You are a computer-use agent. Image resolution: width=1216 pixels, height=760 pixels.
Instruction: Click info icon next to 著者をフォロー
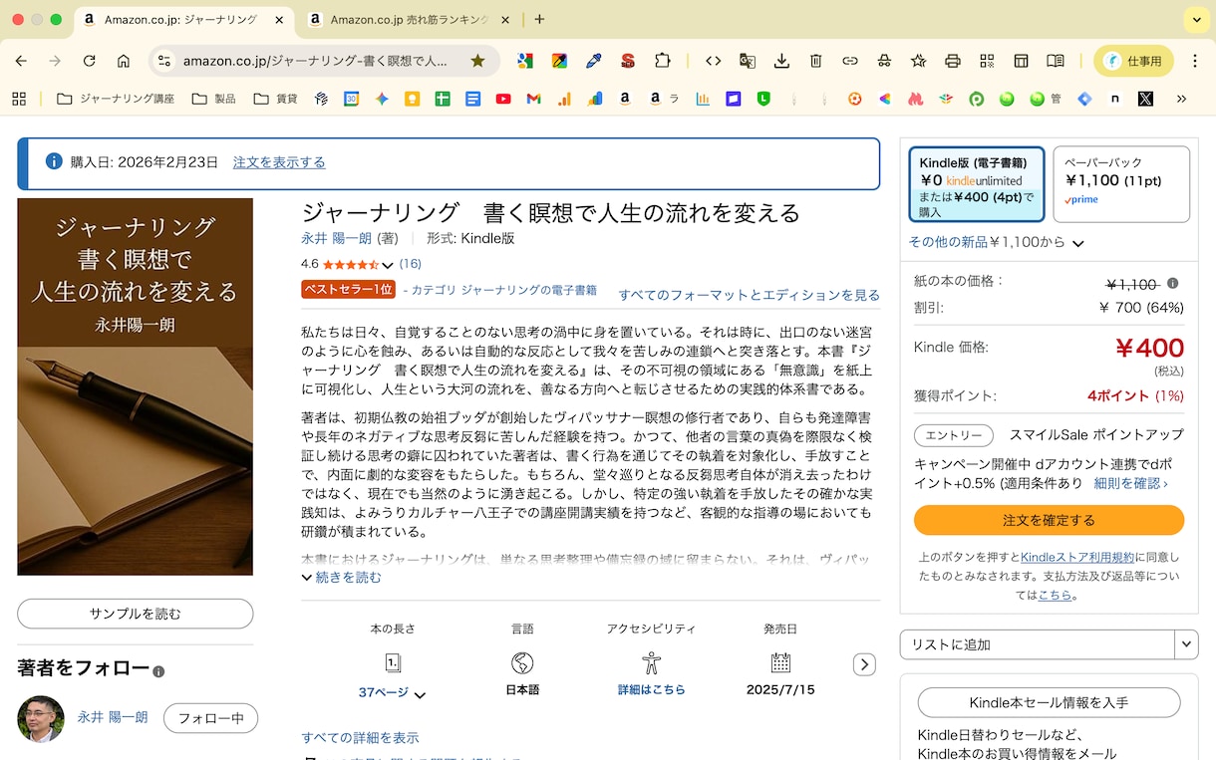[x=158, y=672]
